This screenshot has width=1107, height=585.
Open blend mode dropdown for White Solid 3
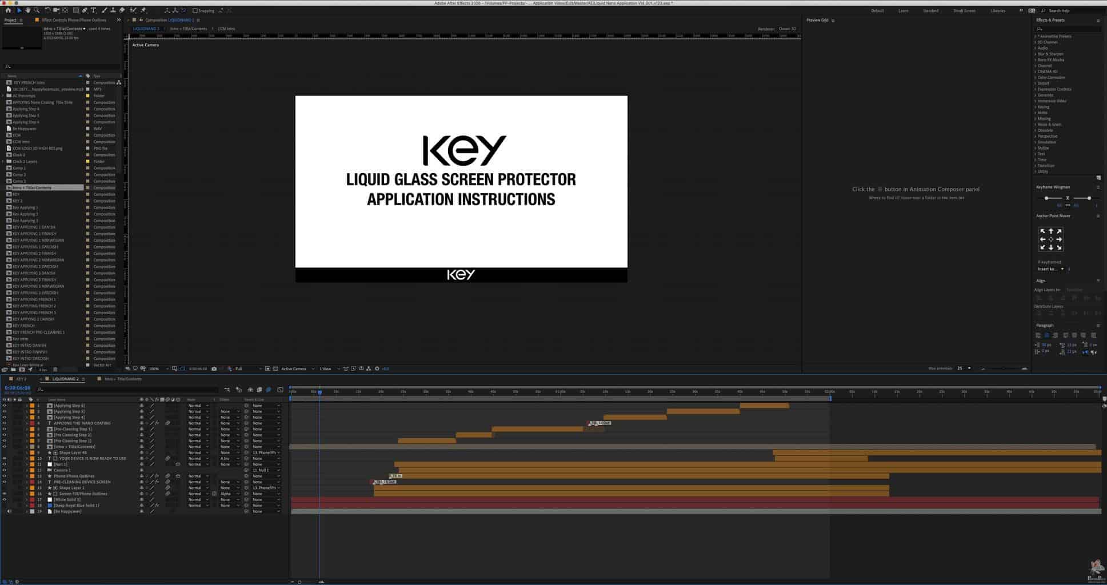pyautogui.click(x=198, y=500)
